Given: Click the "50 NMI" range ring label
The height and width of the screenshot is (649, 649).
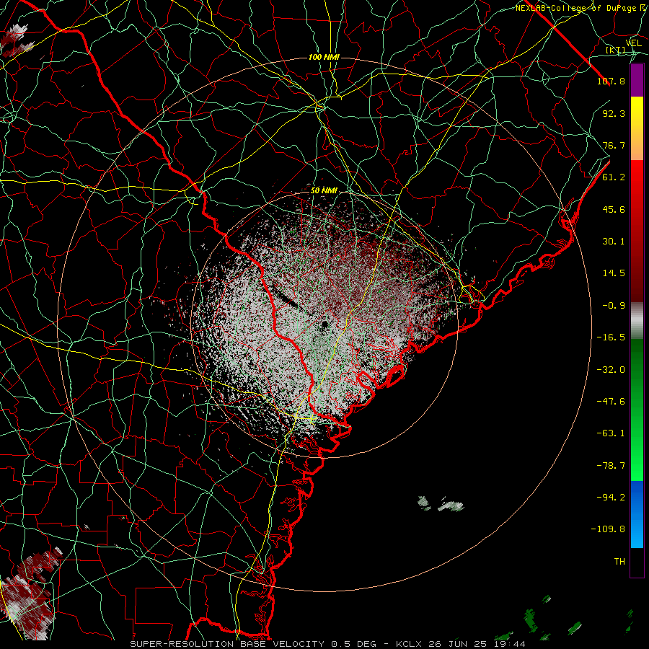Looking at the screenshot, I should point(324,190).
